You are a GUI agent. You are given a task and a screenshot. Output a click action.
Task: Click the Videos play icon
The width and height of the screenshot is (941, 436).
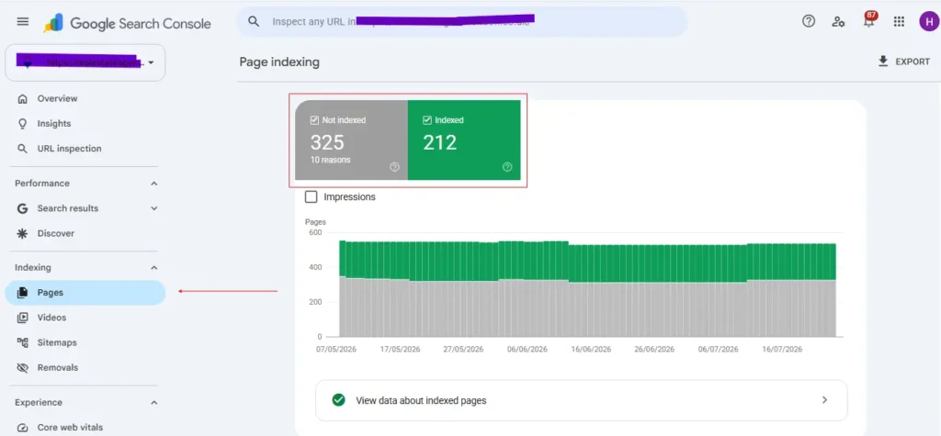tap(23, 318)
